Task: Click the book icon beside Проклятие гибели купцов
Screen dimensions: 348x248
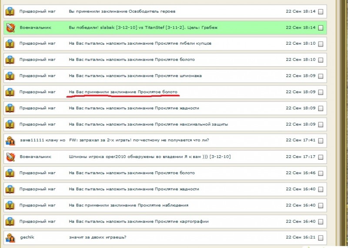Action: click(x=10, y=43)
